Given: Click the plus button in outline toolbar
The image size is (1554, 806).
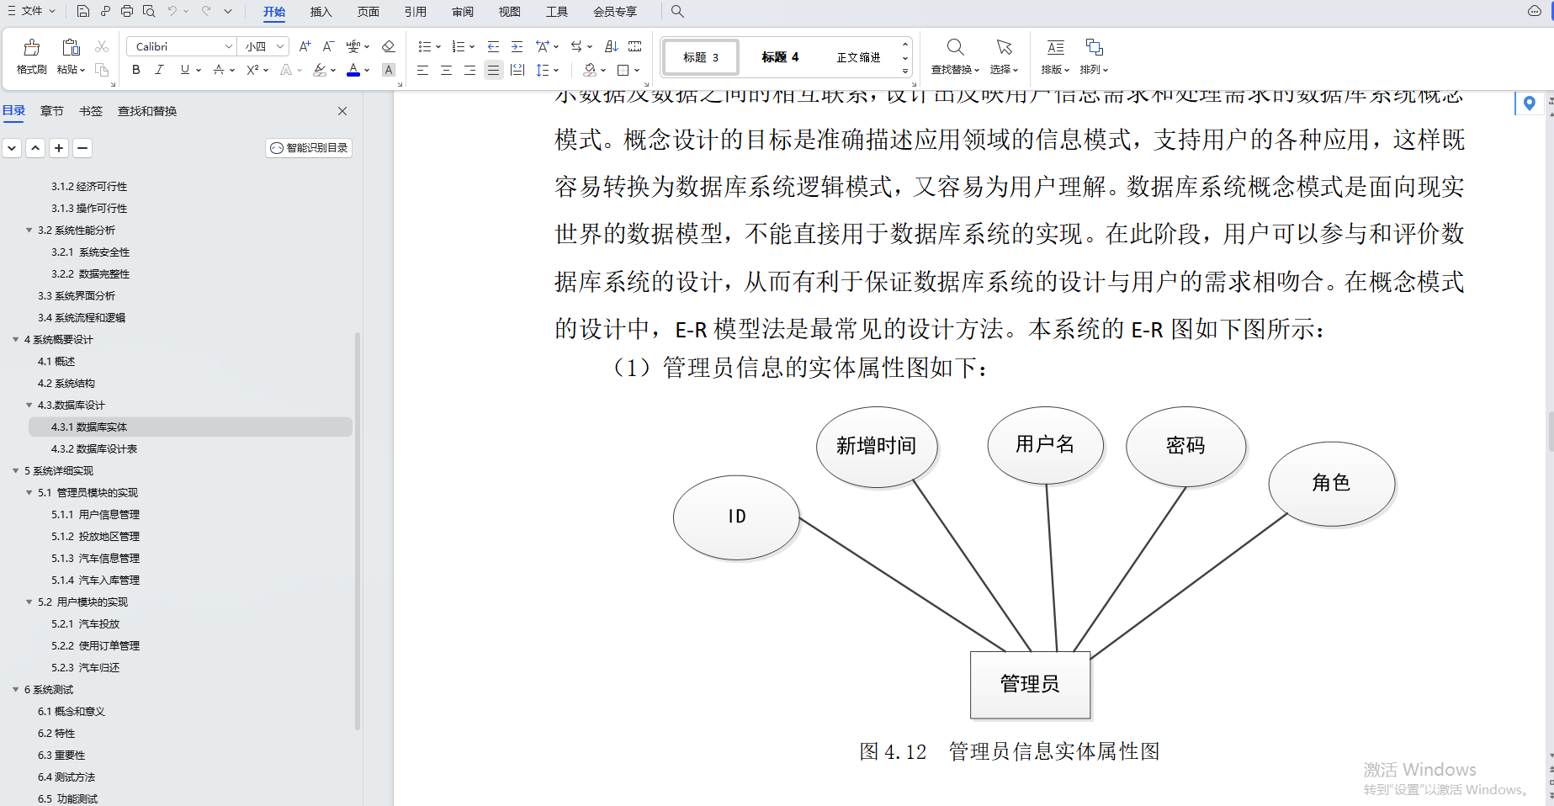Looking at the screenshot, I should click(x=59, y=148).
